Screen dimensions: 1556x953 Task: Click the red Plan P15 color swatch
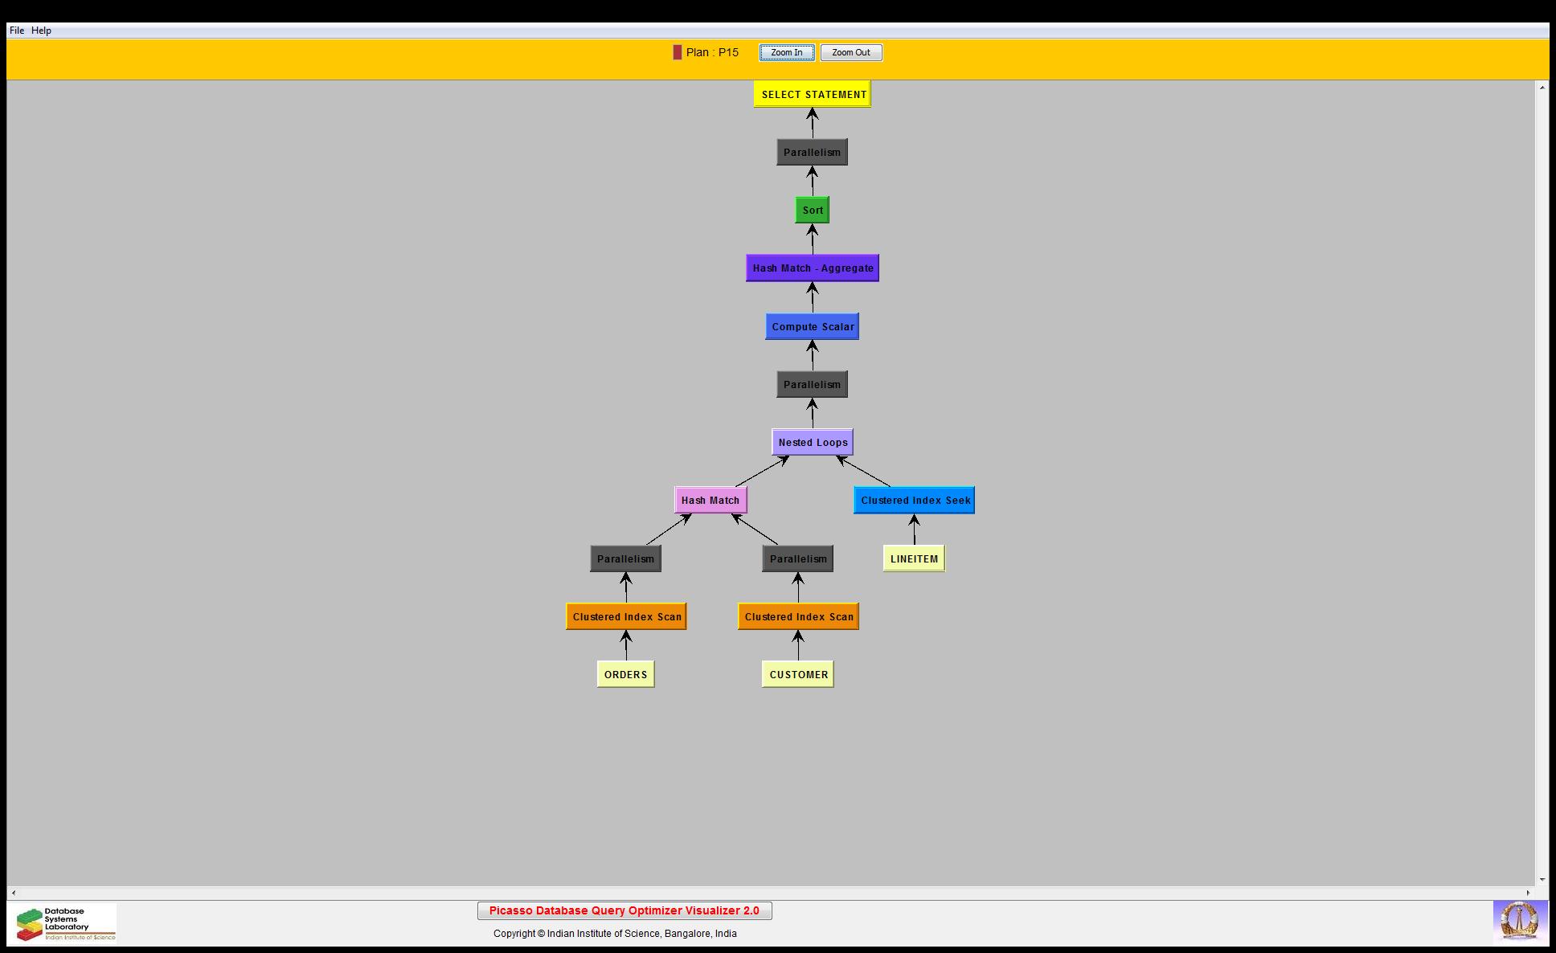[x=678, y=52]
